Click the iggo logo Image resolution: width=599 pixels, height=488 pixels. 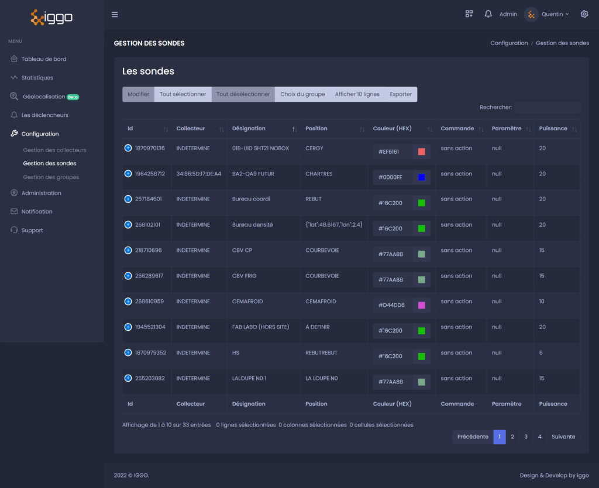[x=51, y=17]
